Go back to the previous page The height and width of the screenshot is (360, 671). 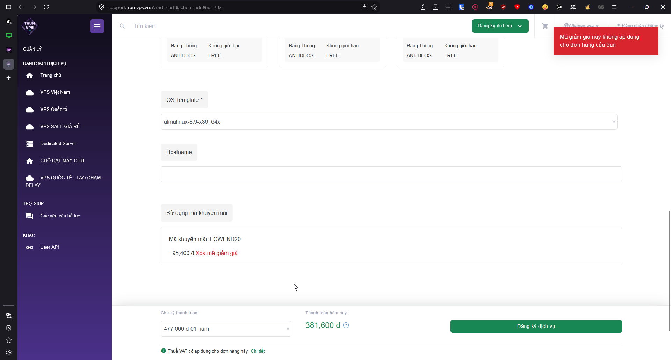click(21, 7)
